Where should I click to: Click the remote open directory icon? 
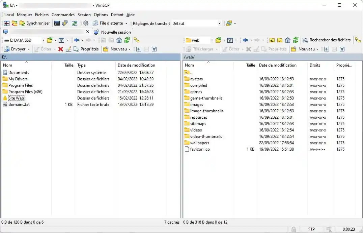point(218,40)
